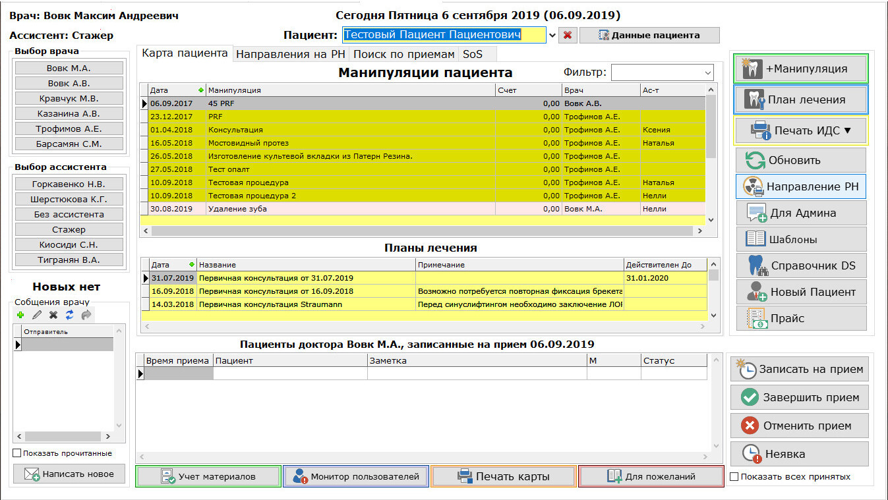Select the 45 PRF manipulation row
This screenshot has height=500, width=888.
click(x=423, y=103)
